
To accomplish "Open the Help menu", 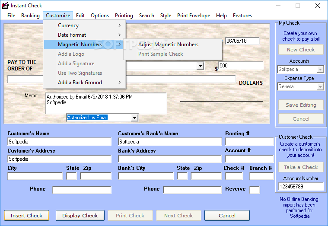I will point(221,16).
